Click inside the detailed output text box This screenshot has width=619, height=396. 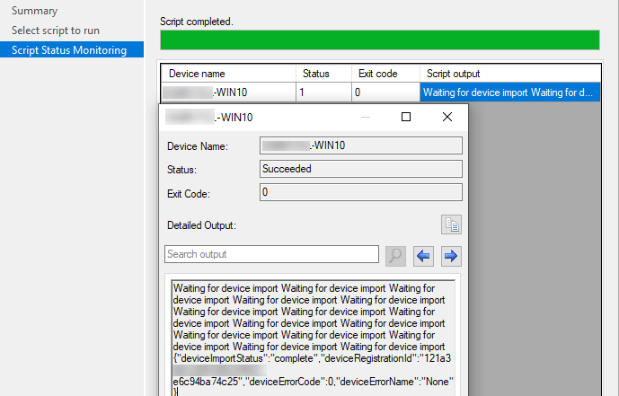coord(313,338)
